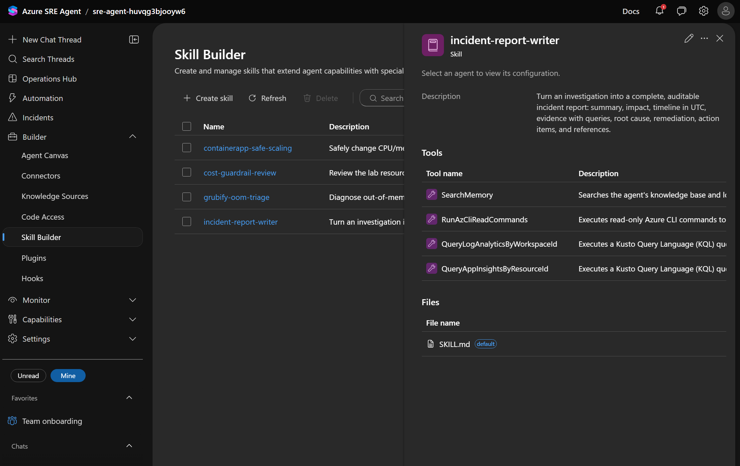Viewport: 740px width, 466px height.
Task: Click the Delete button in toolbar
Action: [320, 98]
